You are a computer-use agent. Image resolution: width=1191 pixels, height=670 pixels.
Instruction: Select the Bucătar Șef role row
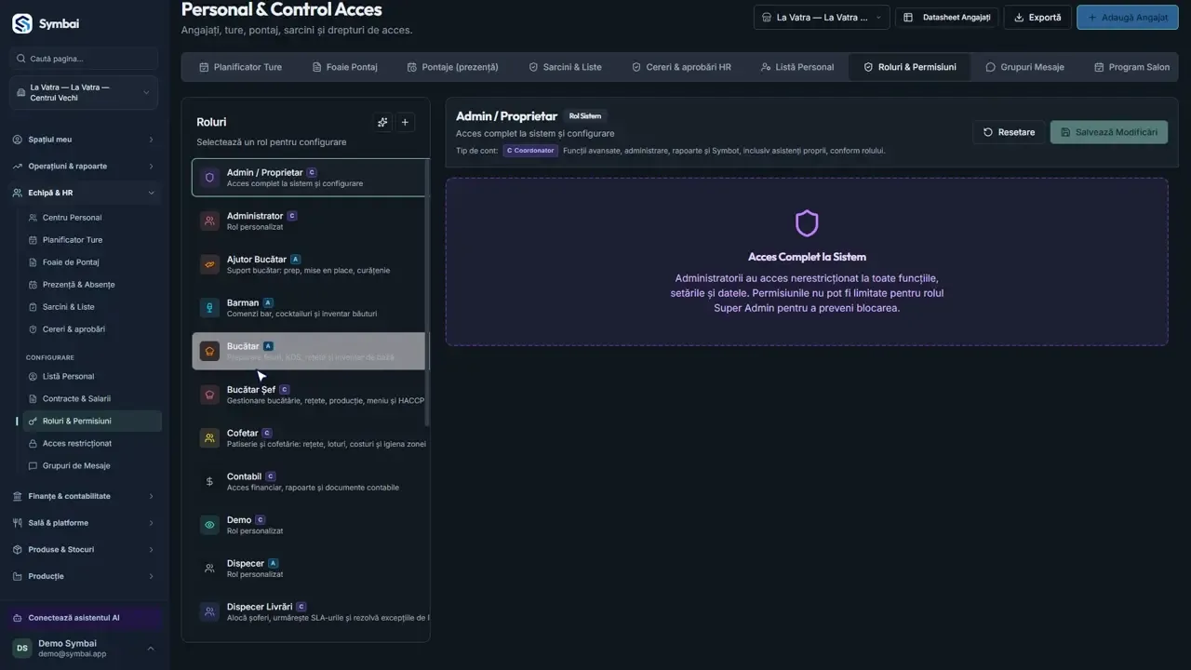[309, 395]
